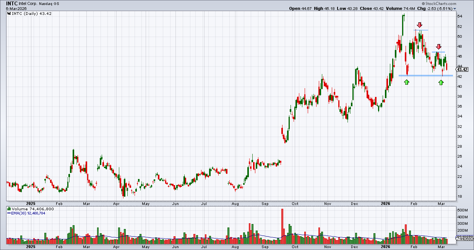474x250 pixels.
Task: Click the 43.42 last-price tag on the price axis
Action: click(462, 69)
